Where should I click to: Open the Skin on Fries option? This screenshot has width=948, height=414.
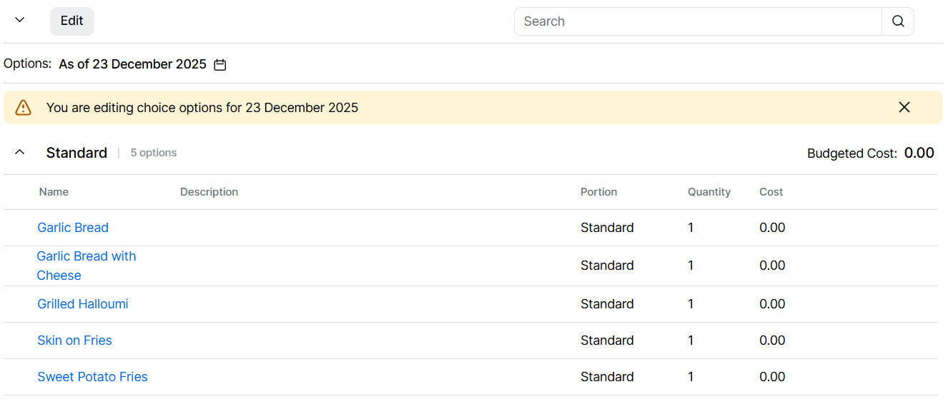click(74, 340)
